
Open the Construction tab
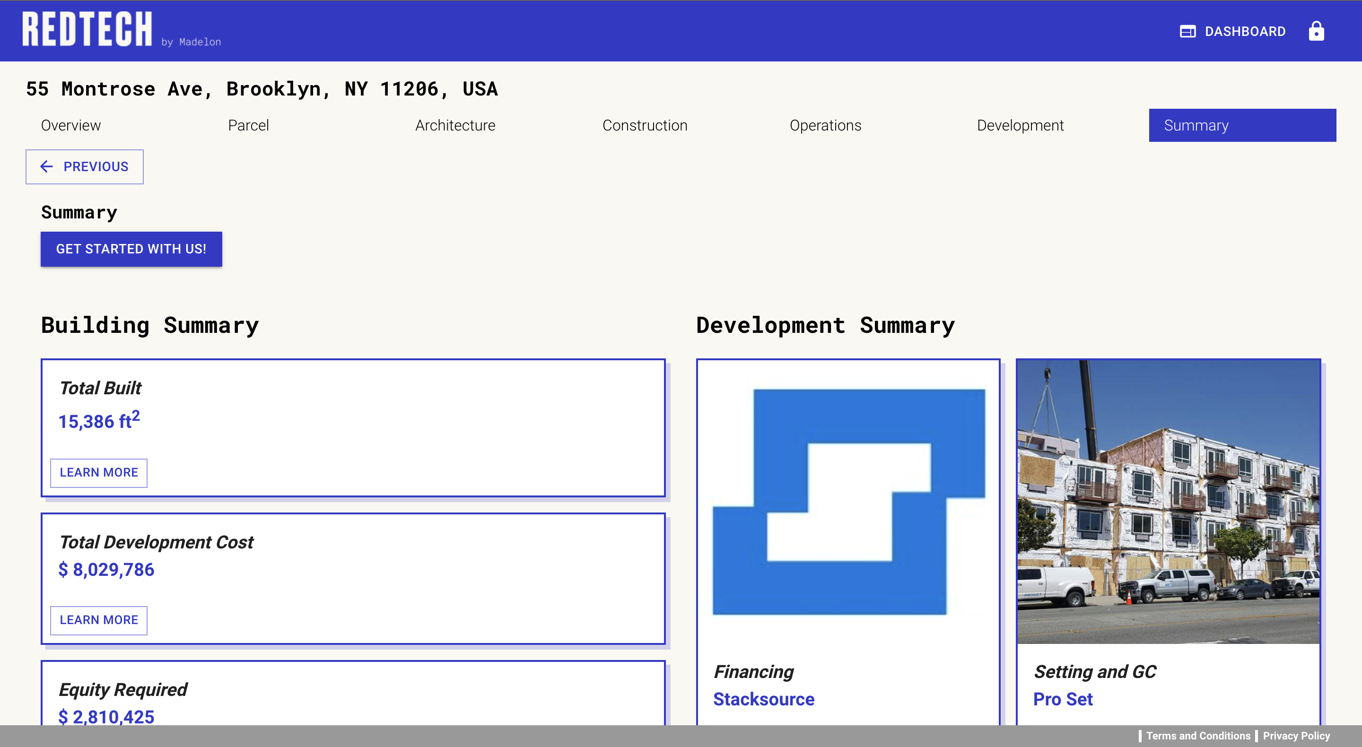pyautogui.click(x=645, y=125)
